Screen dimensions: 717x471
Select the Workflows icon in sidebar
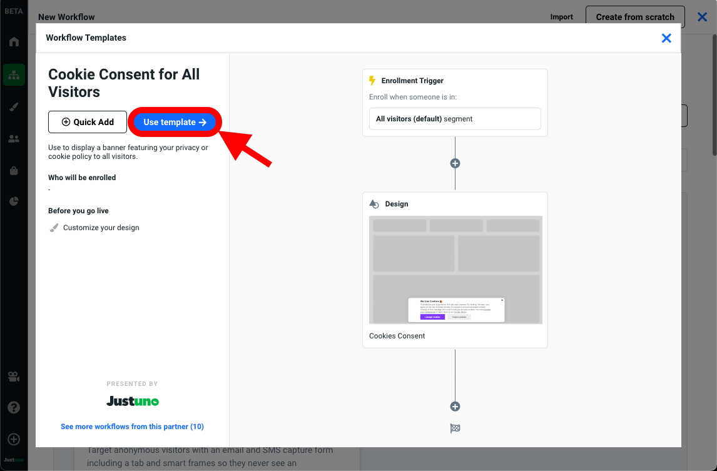[14, 74]
